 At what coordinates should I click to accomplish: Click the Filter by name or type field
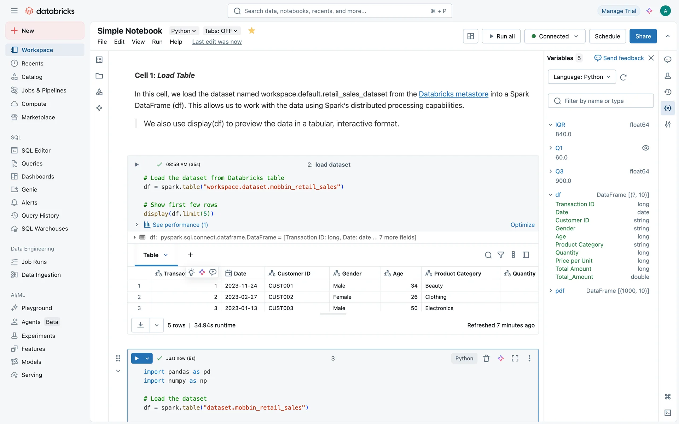(605, 101)
